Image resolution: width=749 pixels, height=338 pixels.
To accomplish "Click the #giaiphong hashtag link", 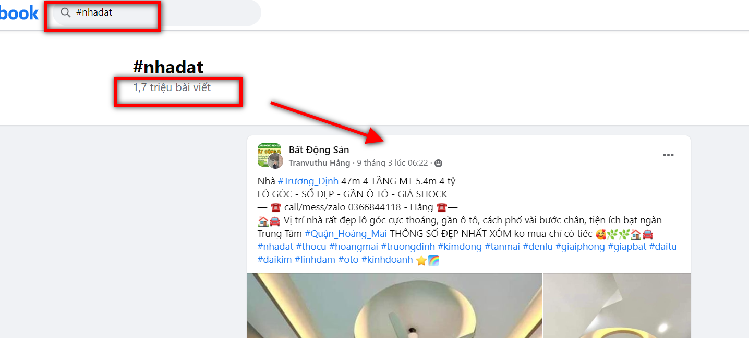I will 580,246.
